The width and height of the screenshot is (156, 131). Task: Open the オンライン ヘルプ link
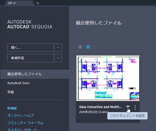[21, 116]
